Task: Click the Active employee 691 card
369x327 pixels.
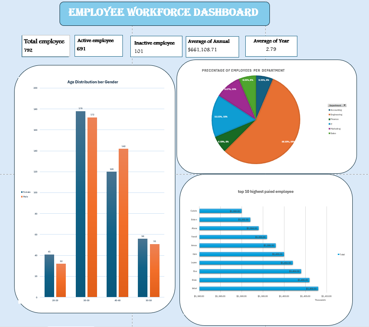Action: coord(98,45)
